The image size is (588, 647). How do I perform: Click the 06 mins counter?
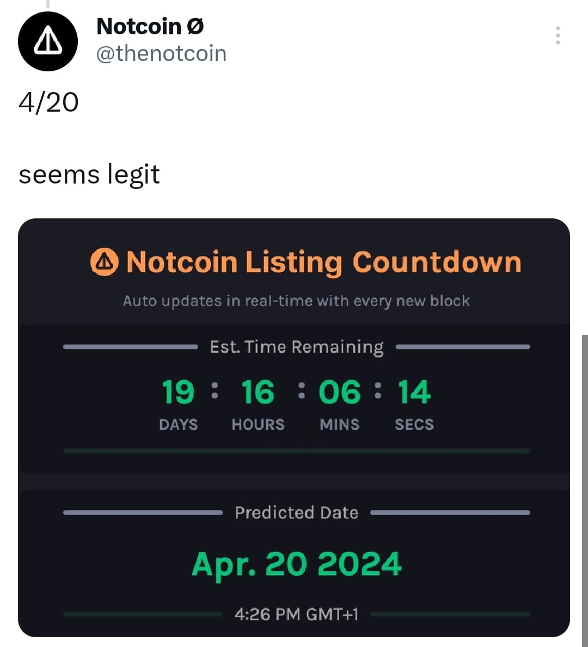(339, 393)
